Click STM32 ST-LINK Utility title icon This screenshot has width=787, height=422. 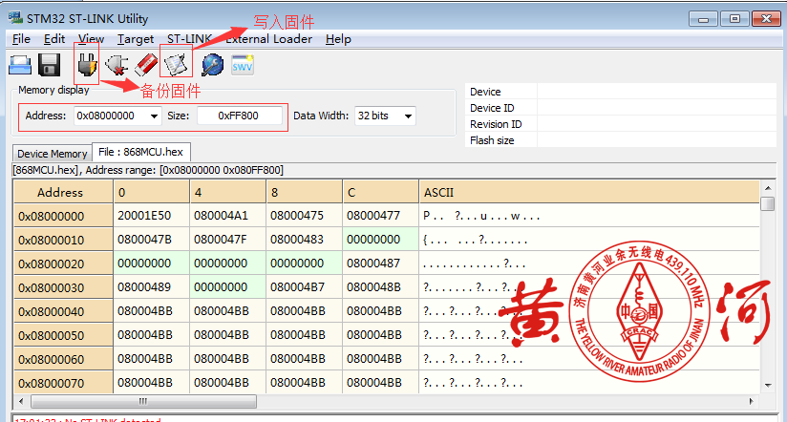[15, 18]
